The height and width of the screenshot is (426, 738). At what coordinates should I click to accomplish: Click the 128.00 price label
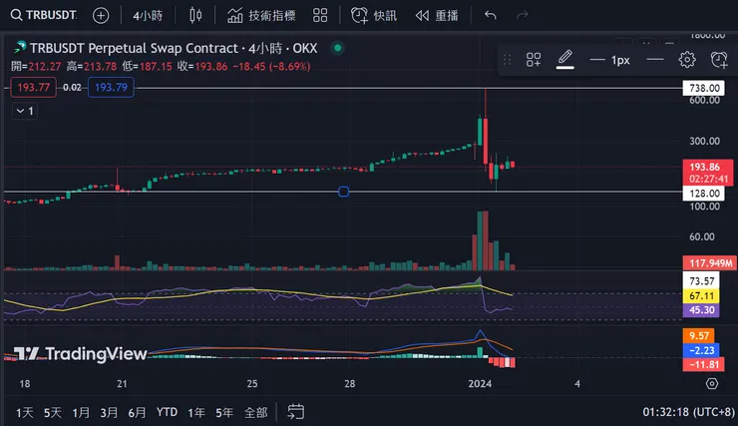coord(704,193)
